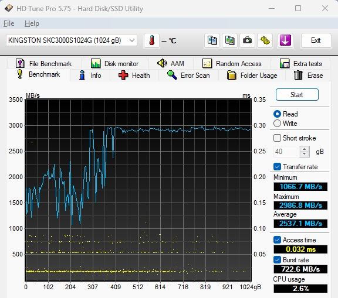Click the thermometer temperature icon
This screenshot has width=338, height=298.
tap(151, 40)
